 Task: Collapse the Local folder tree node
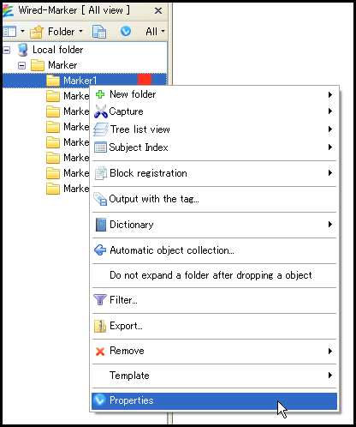coord(6,51)
